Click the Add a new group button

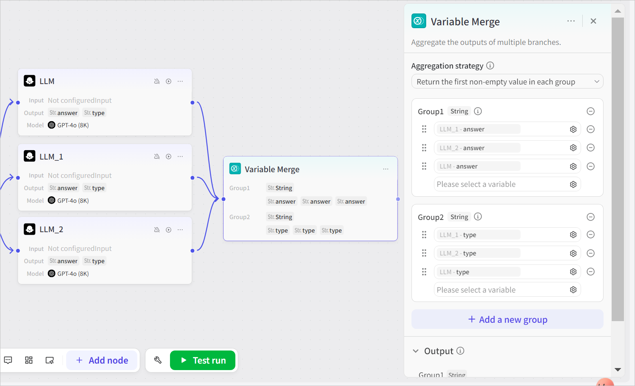tap(507, 319)
